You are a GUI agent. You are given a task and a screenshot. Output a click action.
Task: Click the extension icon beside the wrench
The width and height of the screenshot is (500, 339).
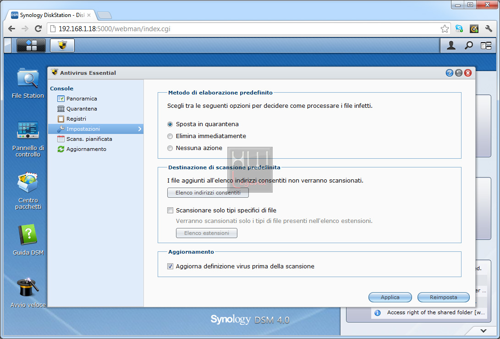(x=474, y=29)
